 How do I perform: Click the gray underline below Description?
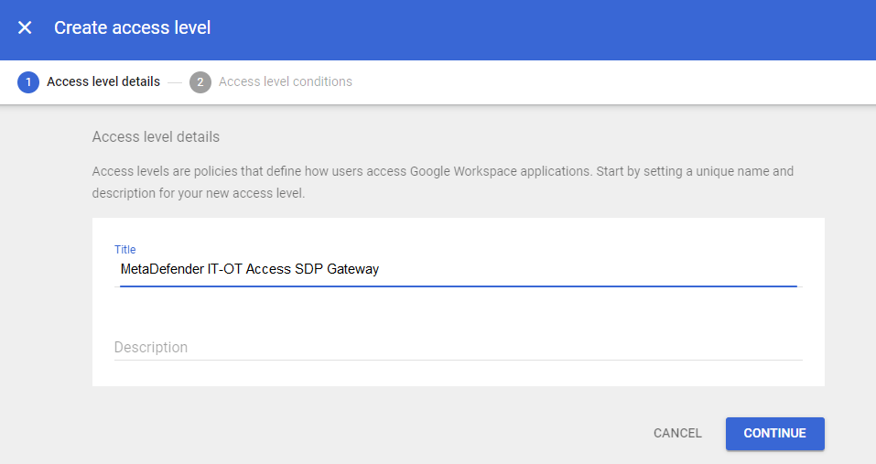pyautogui.click(x=458, y=360)
